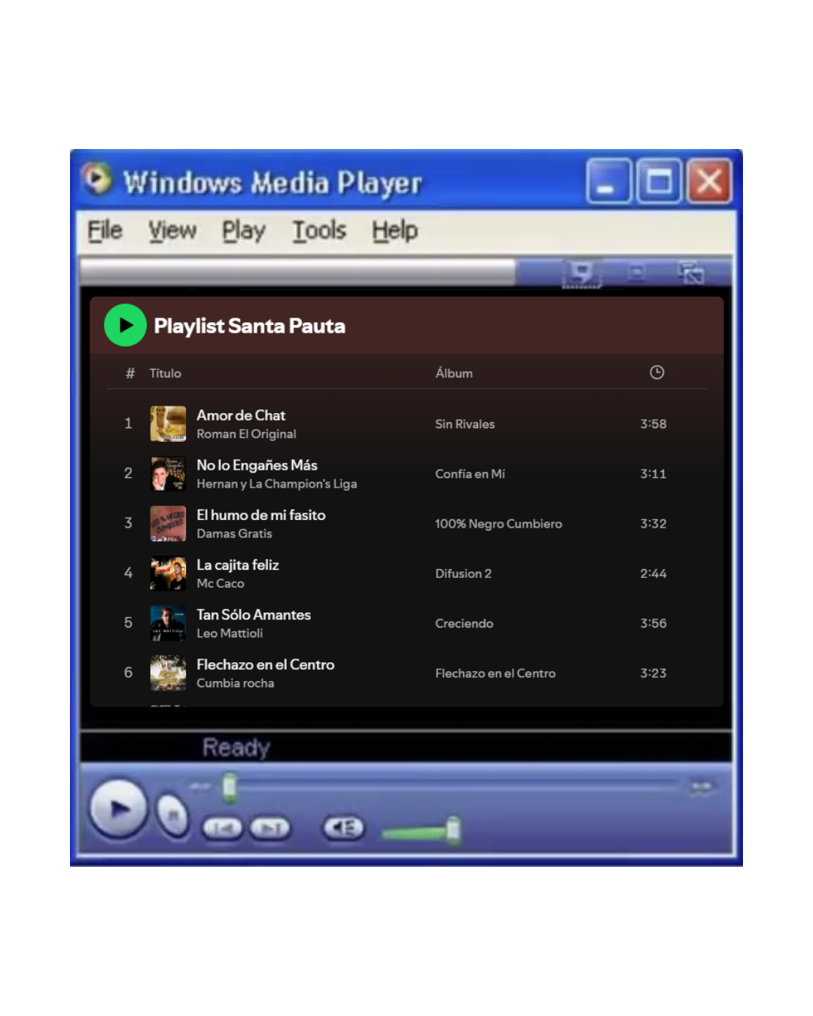Click the Flechazo en el Centro song cover
This screenshot has width=813, height=1016.
tap(168, 673)
